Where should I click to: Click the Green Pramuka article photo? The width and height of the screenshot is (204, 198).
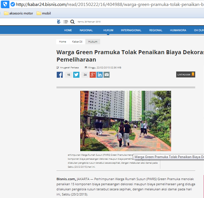tap(126, 121)
